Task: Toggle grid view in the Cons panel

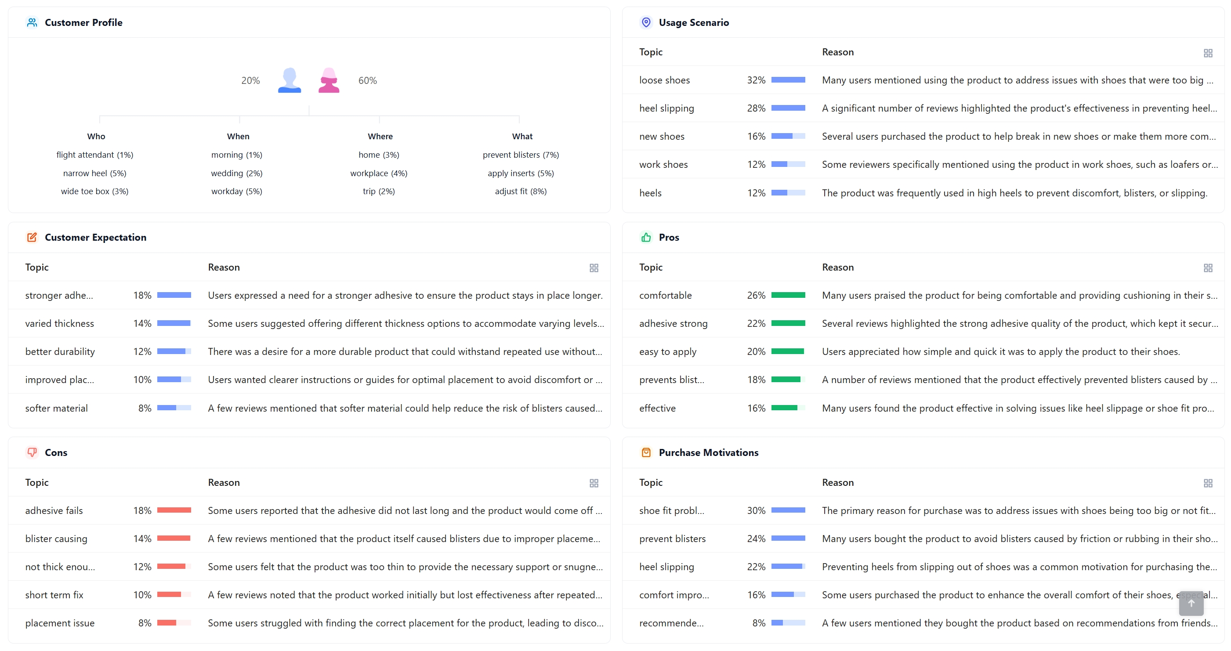Action: 594,483
